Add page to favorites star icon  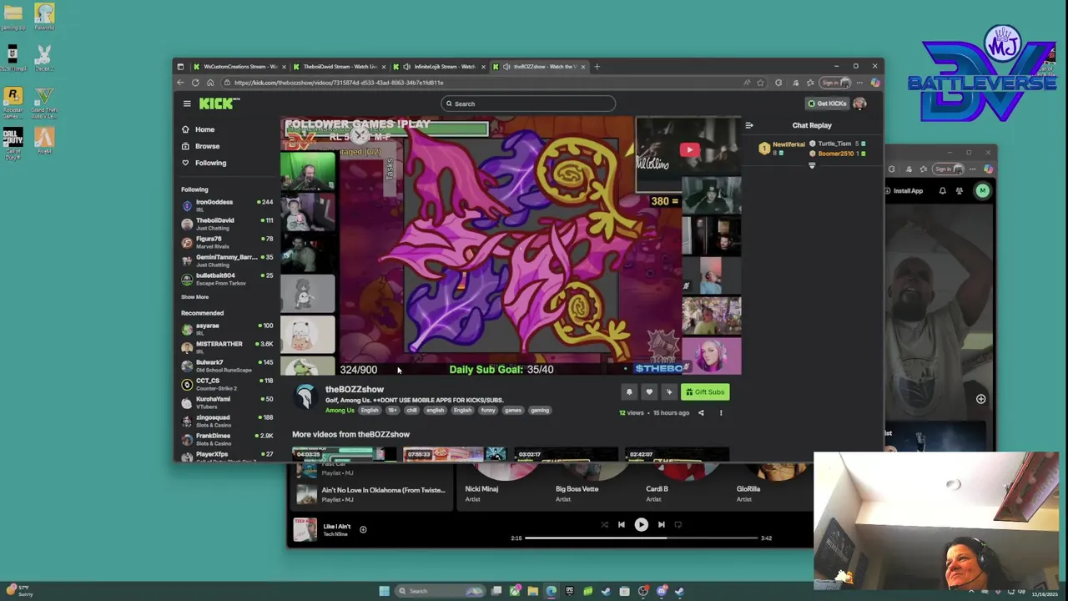tap(760, 83)
